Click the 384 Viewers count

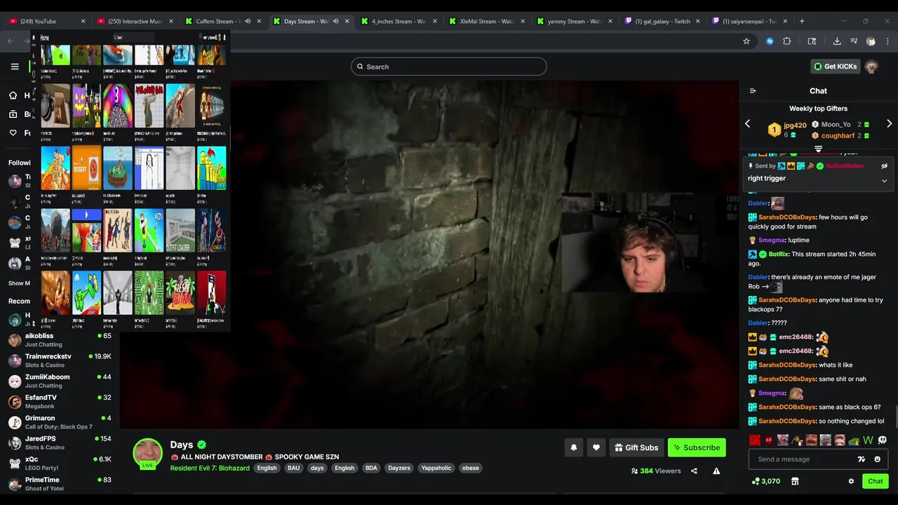pos(656,471)
